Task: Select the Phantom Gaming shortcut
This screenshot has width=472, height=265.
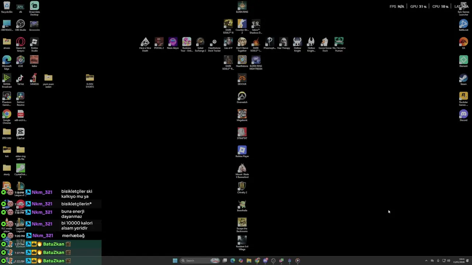Action: click(x=7, y=99)
